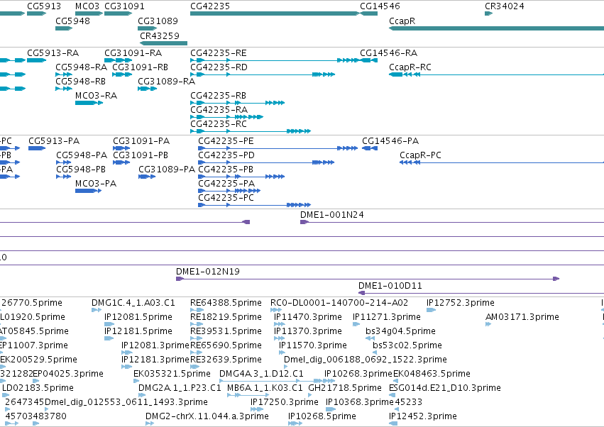The height and width of the screenshot is (427, 604).
Task: Click transcript CG31091-RA
Action: pyautogui.click(x=119, y=60)
